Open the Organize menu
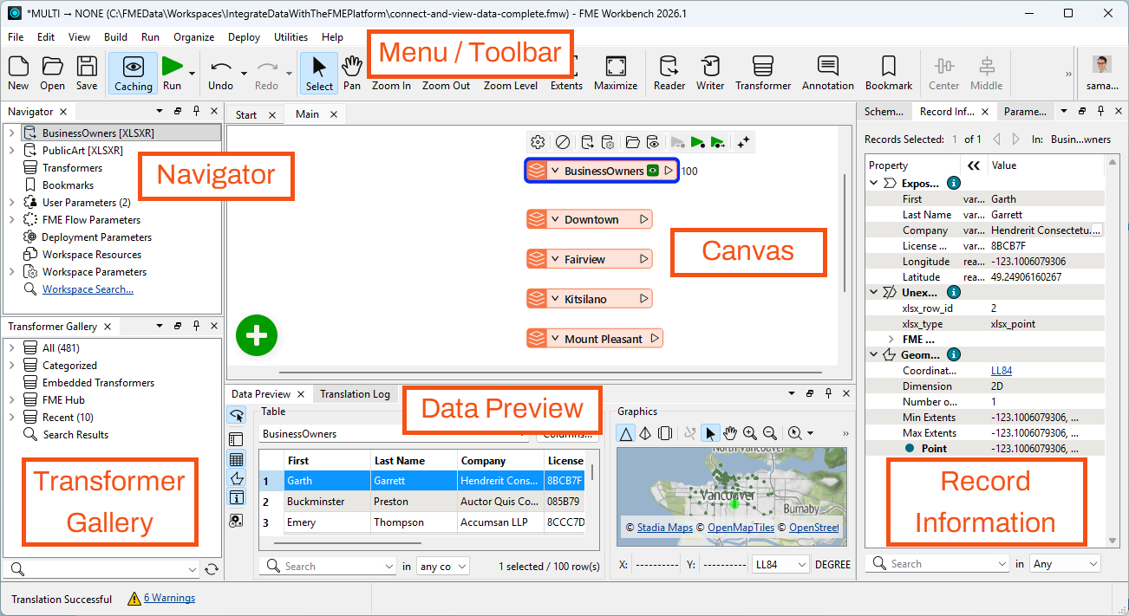This screenshot has height=616, width=1129. click(193, 37)
